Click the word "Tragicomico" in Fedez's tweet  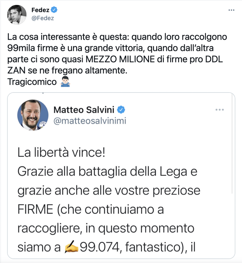[32, 82]
